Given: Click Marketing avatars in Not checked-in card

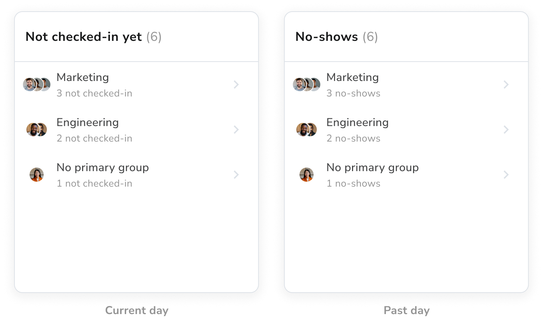Looking at the screenshot, I should click(x=37, y=85).
